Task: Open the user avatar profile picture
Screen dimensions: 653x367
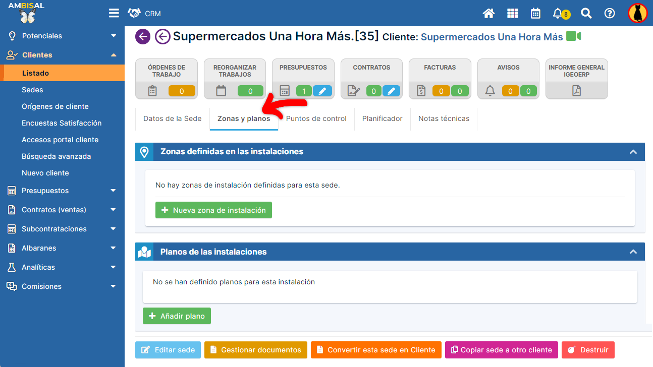Action: 637,13
